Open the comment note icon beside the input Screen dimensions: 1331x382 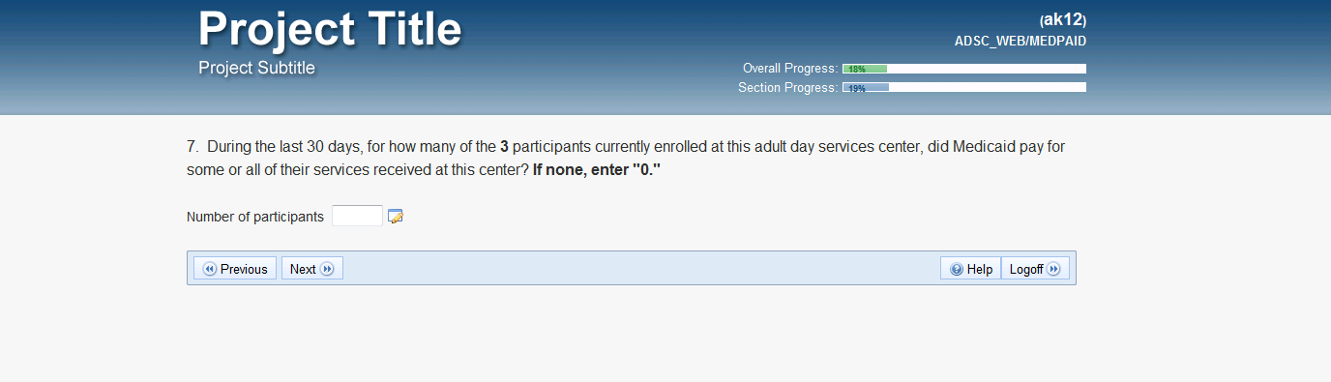[x=396, y=217]
